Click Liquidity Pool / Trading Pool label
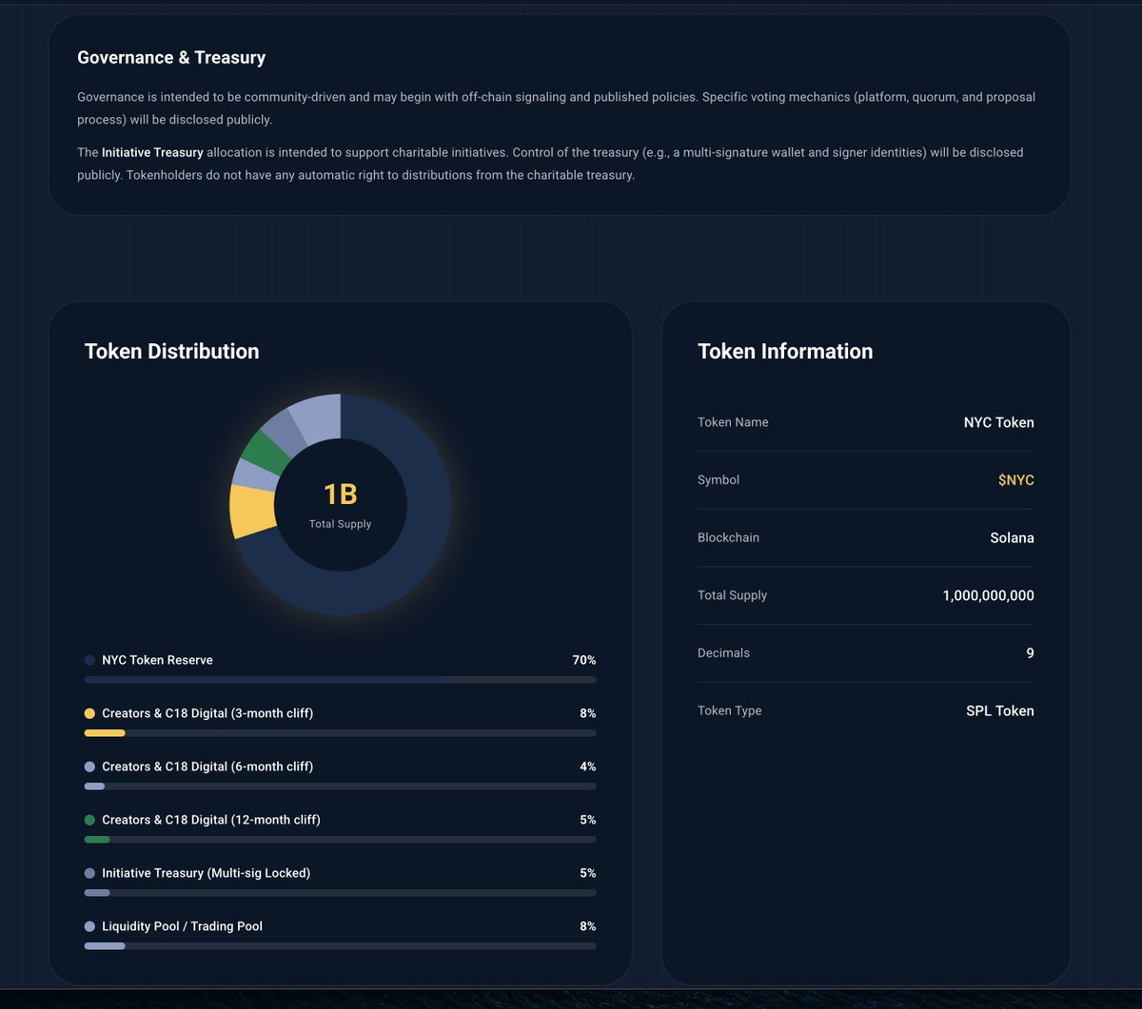Screen dimensions: 1142x1009 point(182,926)
